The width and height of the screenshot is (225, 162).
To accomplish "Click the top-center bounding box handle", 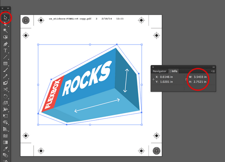I will coord(90,45).
